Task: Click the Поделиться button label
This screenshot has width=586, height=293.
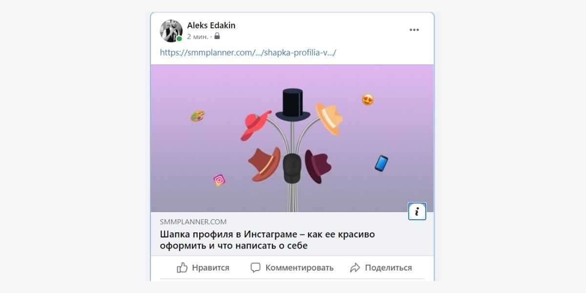Action: coord(388,268)
